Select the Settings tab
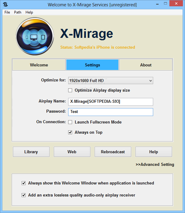Image resolution: width=185 pixels, height=213 pixels. coord(92,65)
